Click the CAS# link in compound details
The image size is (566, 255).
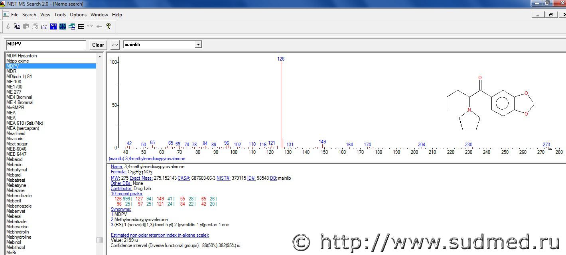183,178
